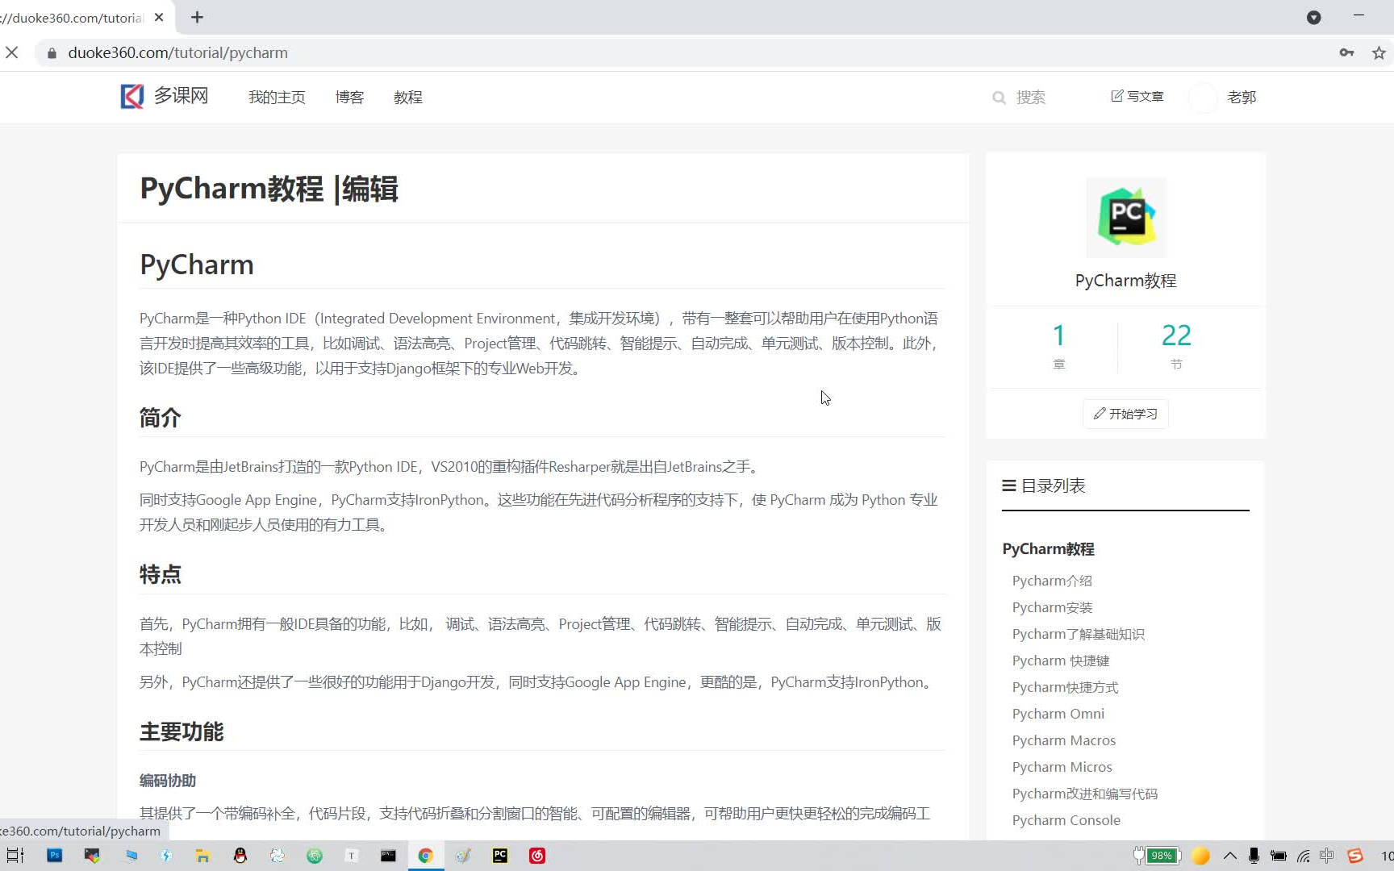Open 教程 in the nav bar

coord(408,98)
